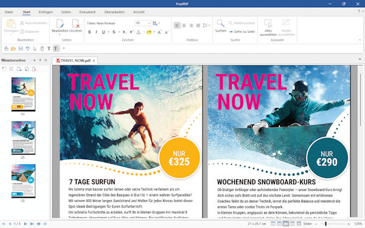Click the Bearbeiten page edit icon

(60, 23)
